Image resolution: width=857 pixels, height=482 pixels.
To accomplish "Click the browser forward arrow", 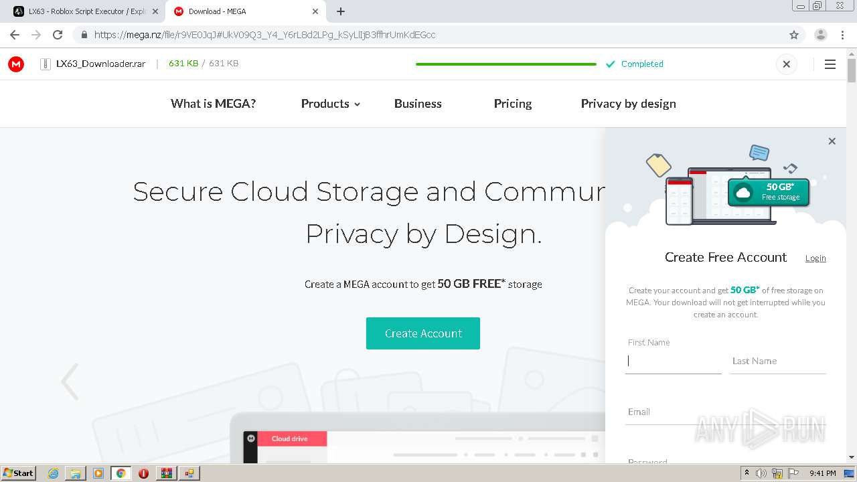I will tap(36, 35).
